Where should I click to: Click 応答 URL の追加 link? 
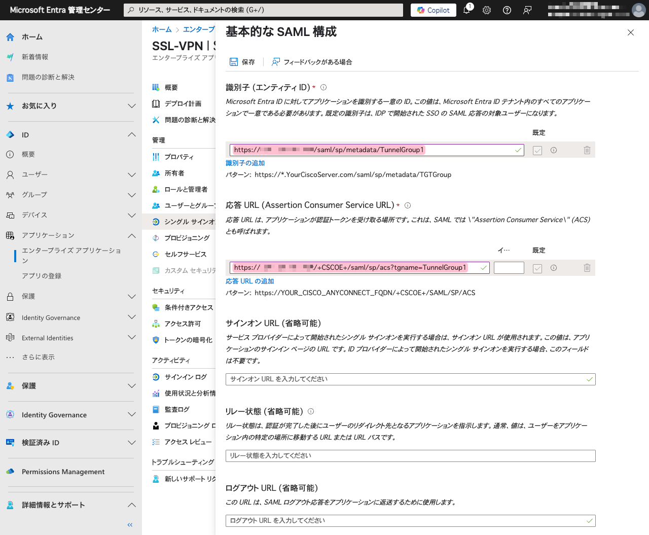249,281
